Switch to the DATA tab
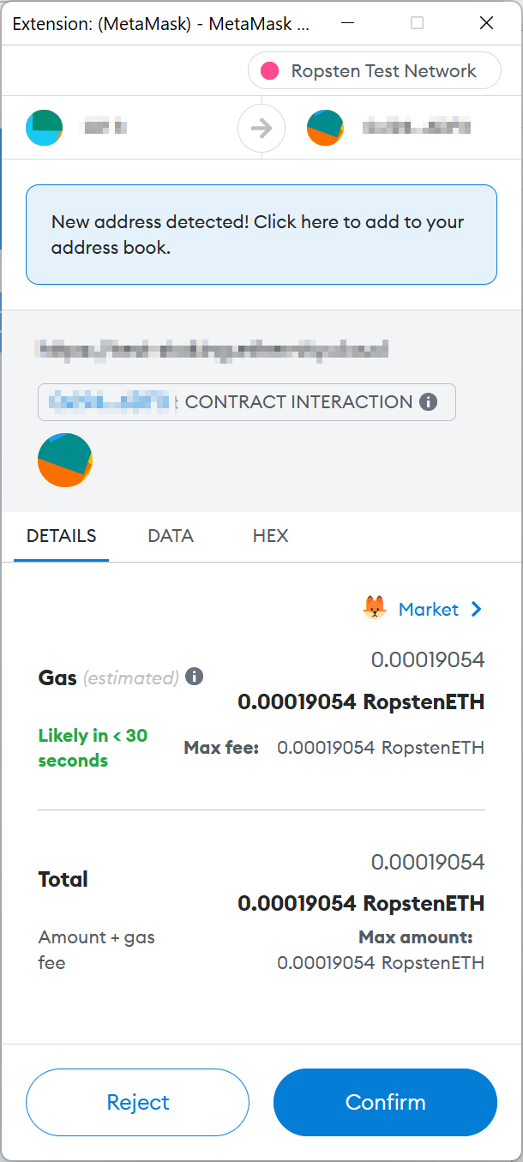523x1162 pixels. click(171, 536)
